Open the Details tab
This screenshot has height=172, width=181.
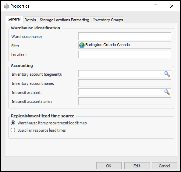tap(30, 20)
